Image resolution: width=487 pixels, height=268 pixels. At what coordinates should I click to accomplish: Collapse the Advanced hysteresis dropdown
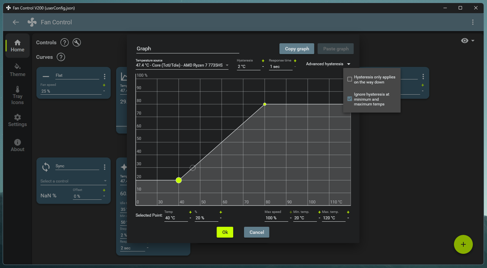click(328, 64)
